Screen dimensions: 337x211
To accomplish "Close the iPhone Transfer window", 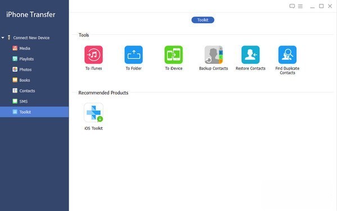I will click(330, 6).
